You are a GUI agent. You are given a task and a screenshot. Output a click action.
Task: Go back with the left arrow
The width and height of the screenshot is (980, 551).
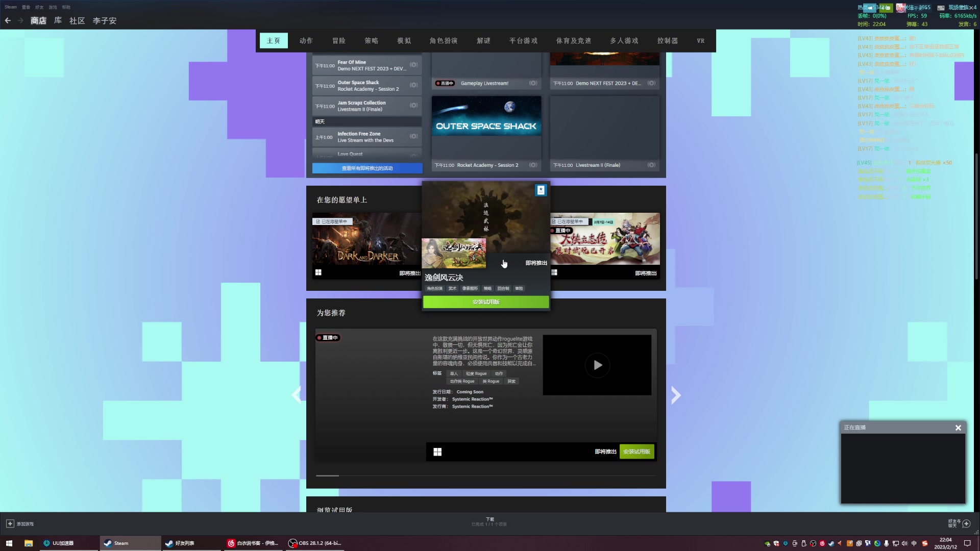pyautogui.click(x=8, y=20)
